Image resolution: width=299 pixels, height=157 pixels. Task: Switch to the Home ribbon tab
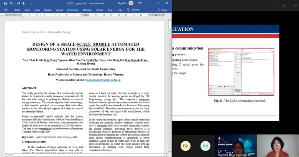(17, 10)
